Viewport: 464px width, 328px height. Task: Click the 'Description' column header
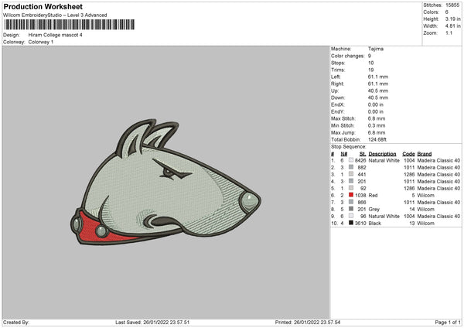(382, 154)
